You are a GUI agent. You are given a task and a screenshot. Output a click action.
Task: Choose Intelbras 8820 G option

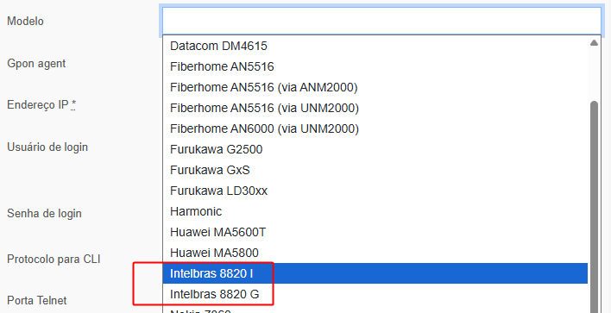click(x=375, y=294)
